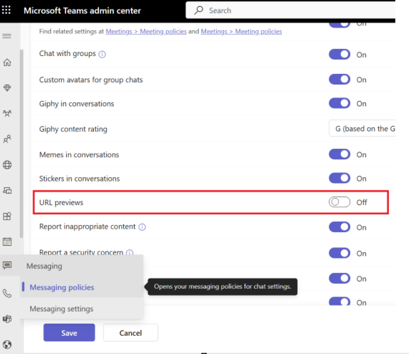Screen dimensions: 409x354
Task: Open Meetings calendar icon in sidebar
Action: pyautogui.click(x=7, y=242)
